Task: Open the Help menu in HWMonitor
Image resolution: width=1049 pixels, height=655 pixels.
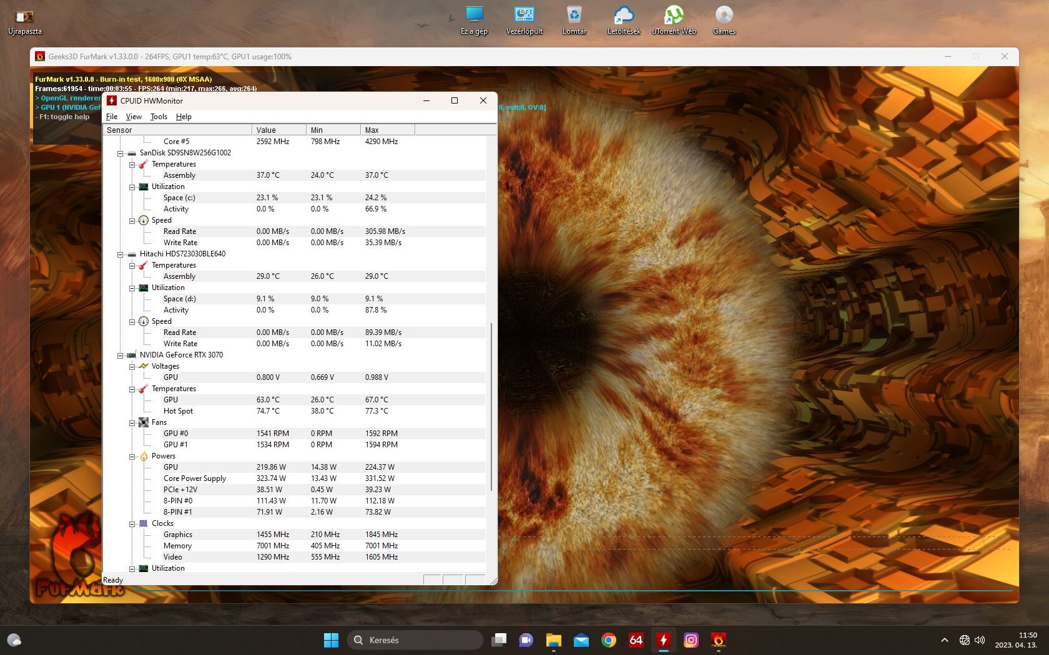Action: (184, 117)
